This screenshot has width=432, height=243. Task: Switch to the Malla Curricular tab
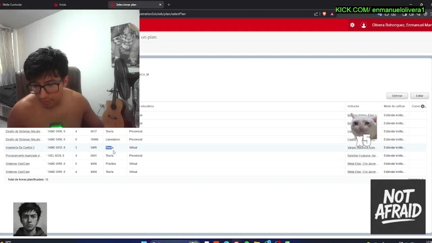coord(12,5)
